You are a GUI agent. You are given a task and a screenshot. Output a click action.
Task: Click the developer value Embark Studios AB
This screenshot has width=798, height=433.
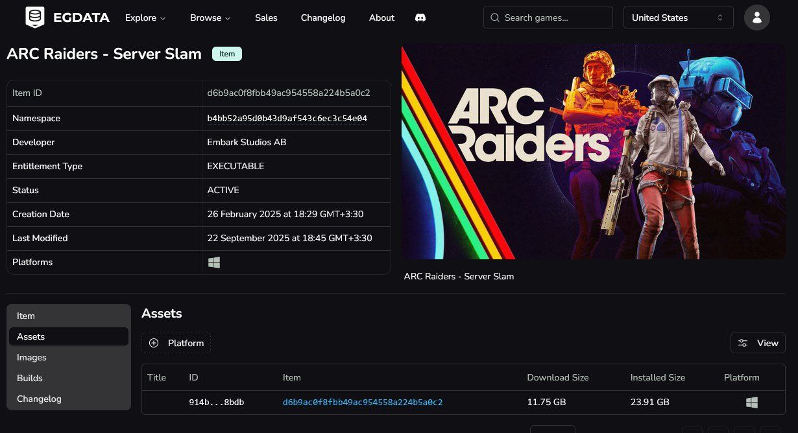[x=247, y=143]
